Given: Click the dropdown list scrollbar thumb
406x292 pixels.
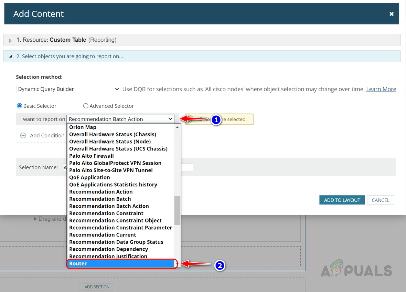Looking at the screenshot, I should tap(177, 210).
